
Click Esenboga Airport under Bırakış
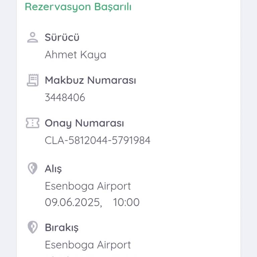(88, 245)
